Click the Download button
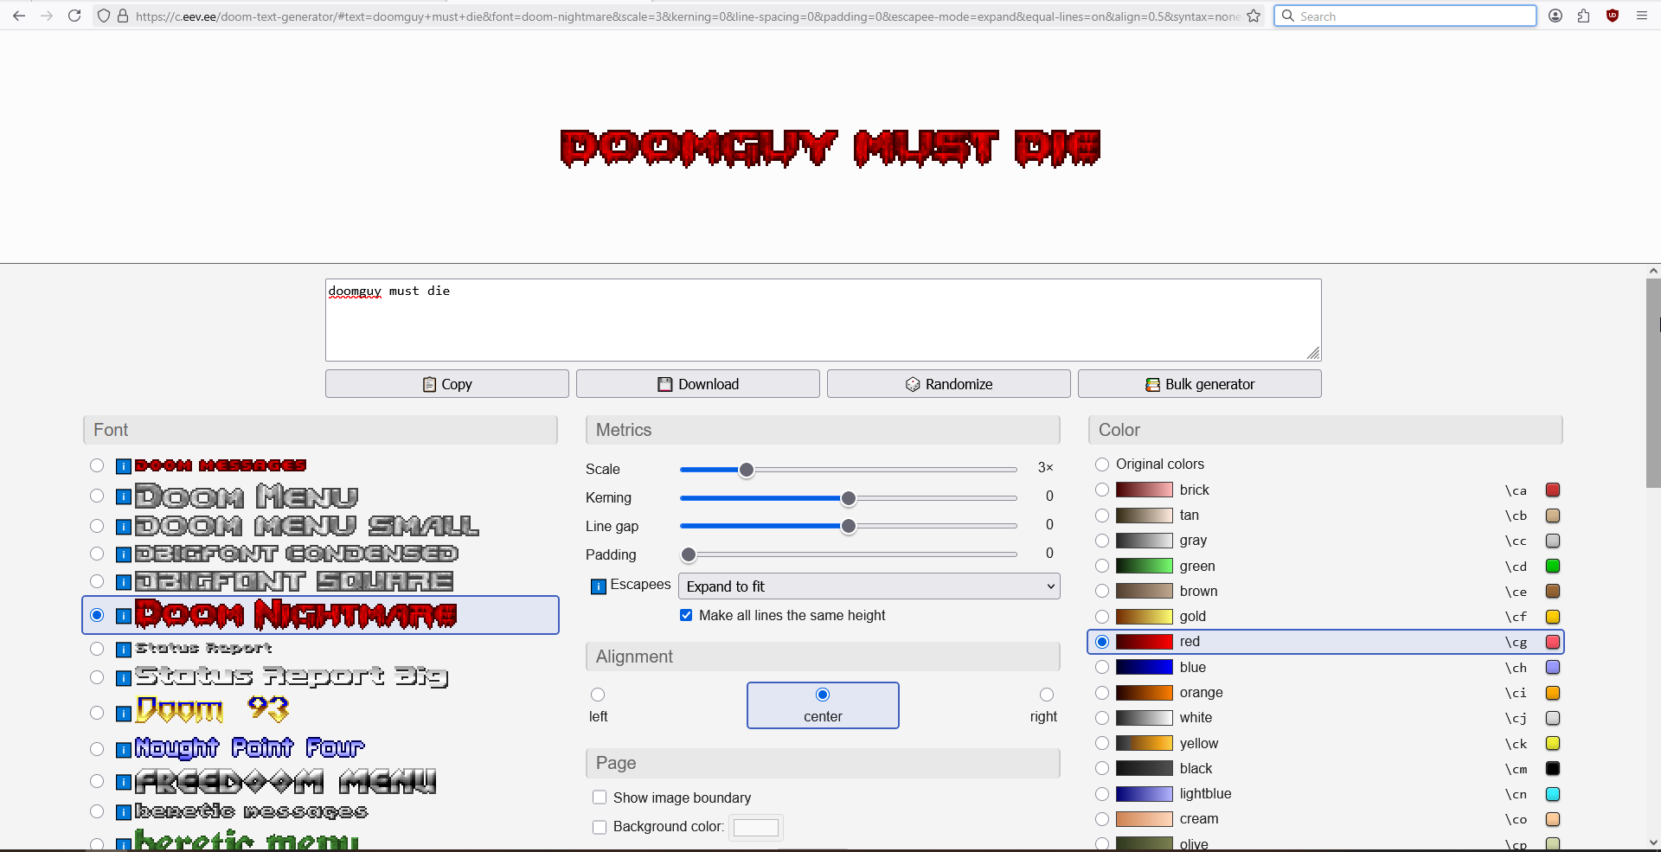 [698, 384]
